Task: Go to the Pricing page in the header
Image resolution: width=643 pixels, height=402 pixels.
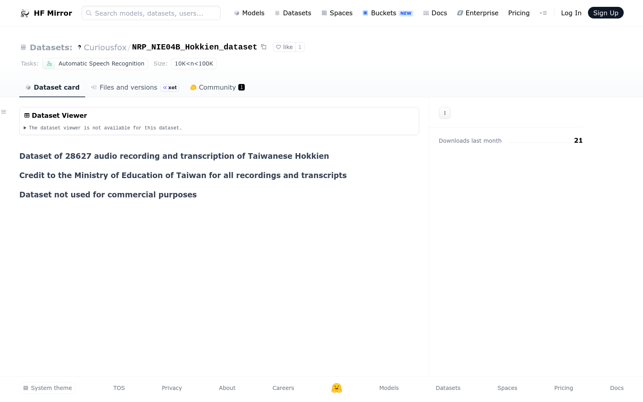Action: [519, 13]
